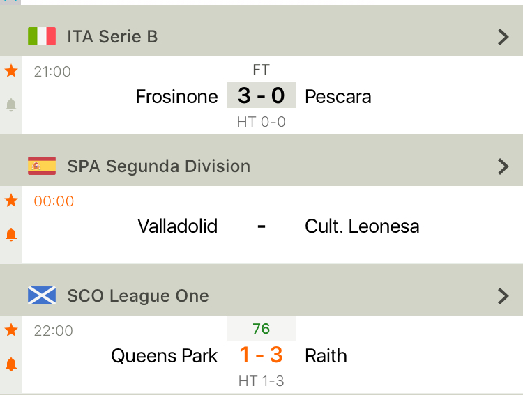Enable notification bell for Frosinone match

(11, 105)
